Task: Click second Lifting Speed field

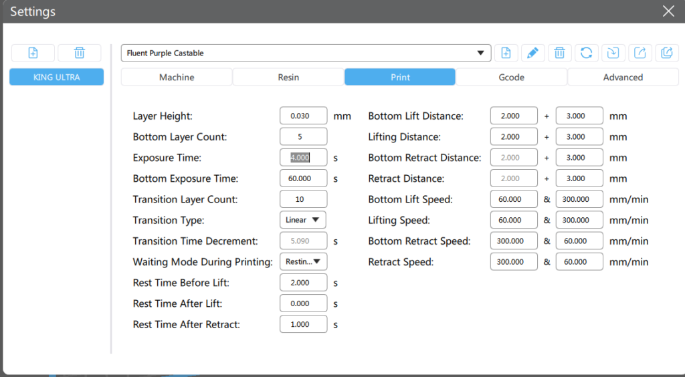Action: (x=579, y=220)
